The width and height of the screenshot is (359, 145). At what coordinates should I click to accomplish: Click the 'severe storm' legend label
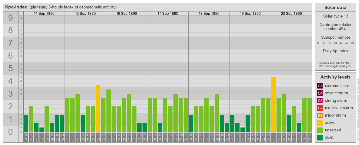[x=337, y=93]
